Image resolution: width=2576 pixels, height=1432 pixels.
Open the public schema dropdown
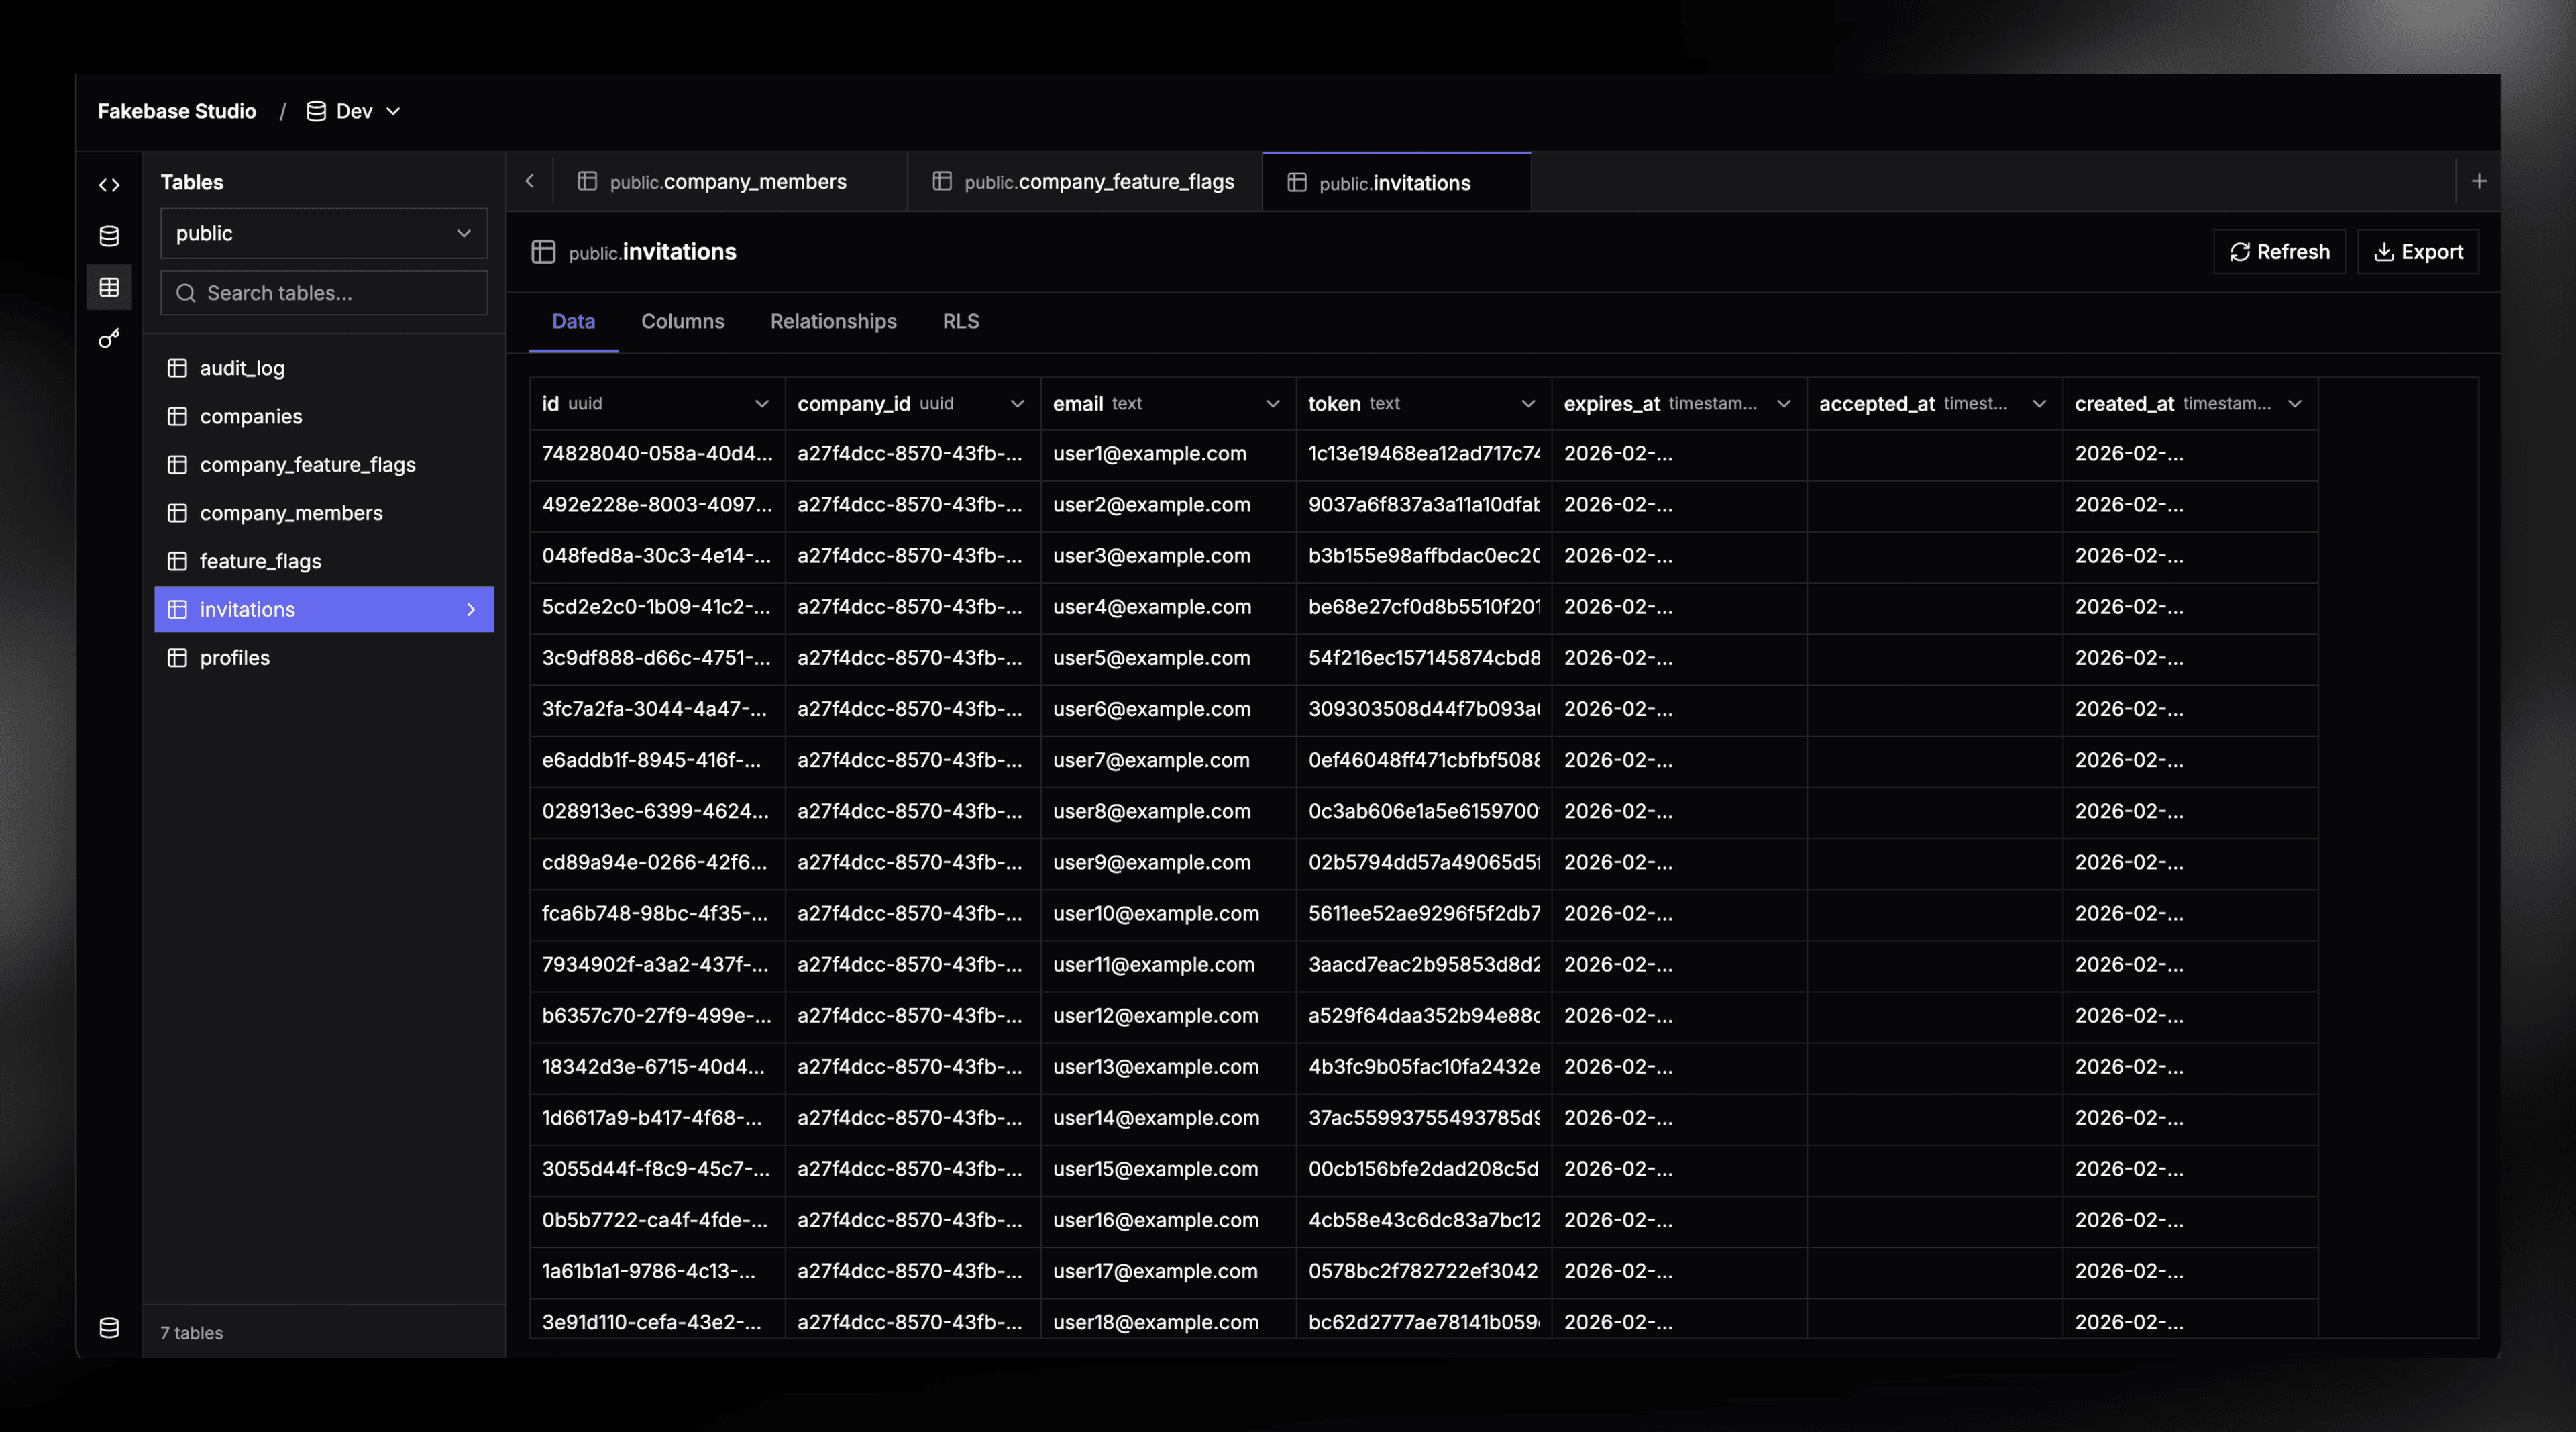pos(323,233)
